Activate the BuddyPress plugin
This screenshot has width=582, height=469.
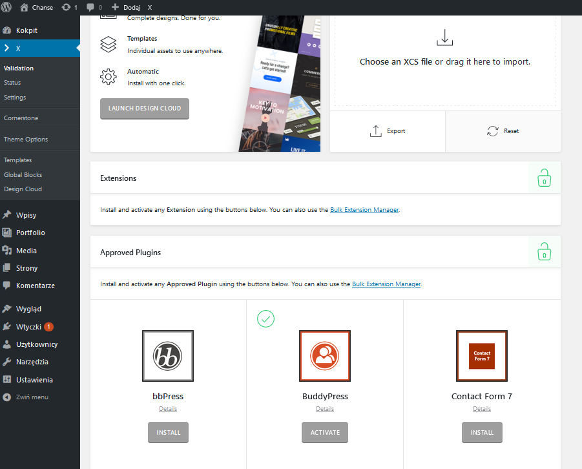pyautogui.click(x=325, y=432)
